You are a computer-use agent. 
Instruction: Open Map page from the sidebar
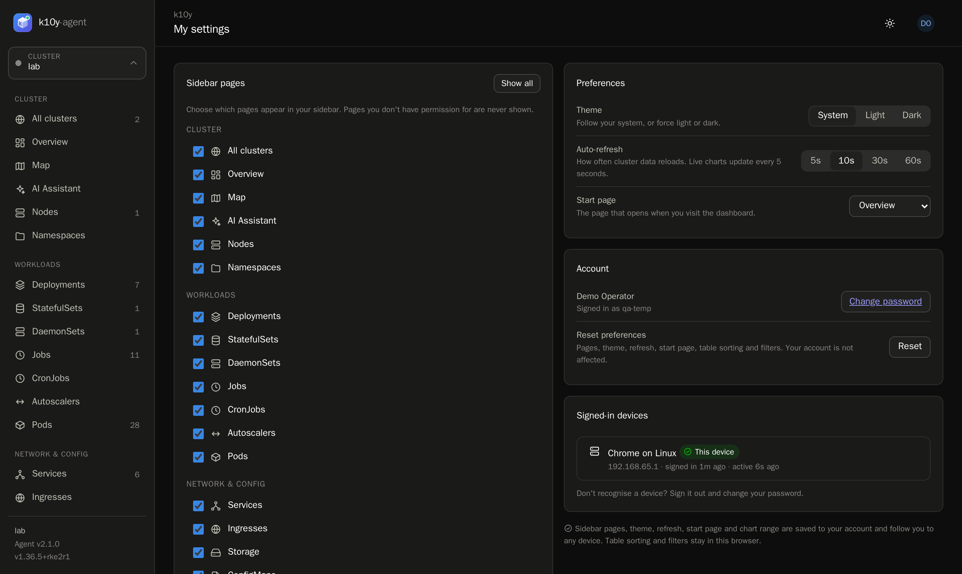tap(77, 166)
